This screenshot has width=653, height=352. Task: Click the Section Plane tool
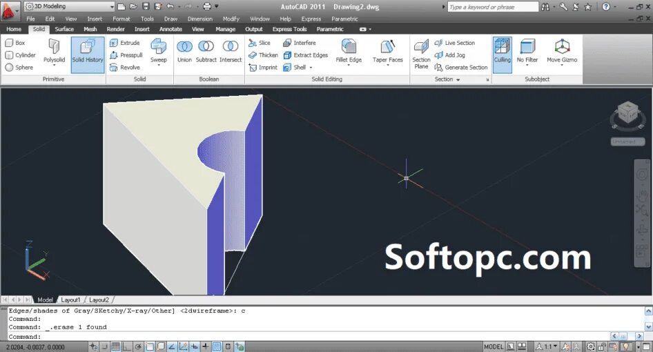[x=422, y=54]
